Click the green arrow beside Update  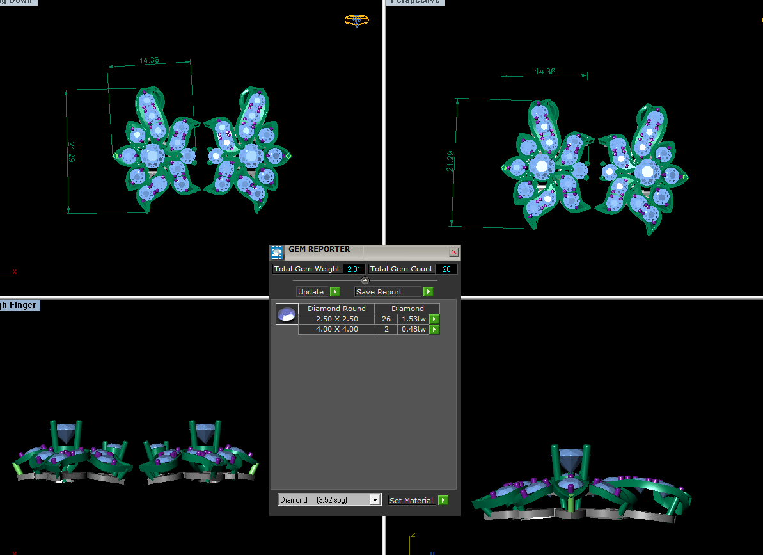[x=334, y=292]
